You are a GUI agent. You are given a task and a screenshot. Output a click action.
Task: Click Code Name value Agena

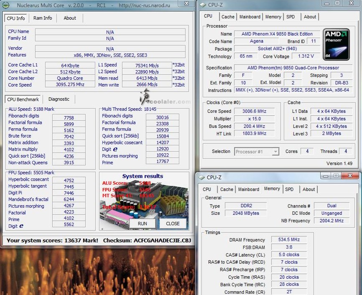257,41
